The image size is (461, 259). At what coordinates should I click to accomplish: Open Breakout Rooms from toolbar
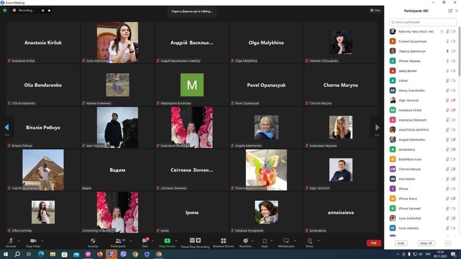coord(223,241)
